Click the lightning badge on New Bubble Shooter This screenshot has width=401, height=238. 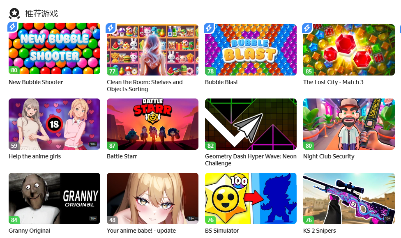(12, 27)
